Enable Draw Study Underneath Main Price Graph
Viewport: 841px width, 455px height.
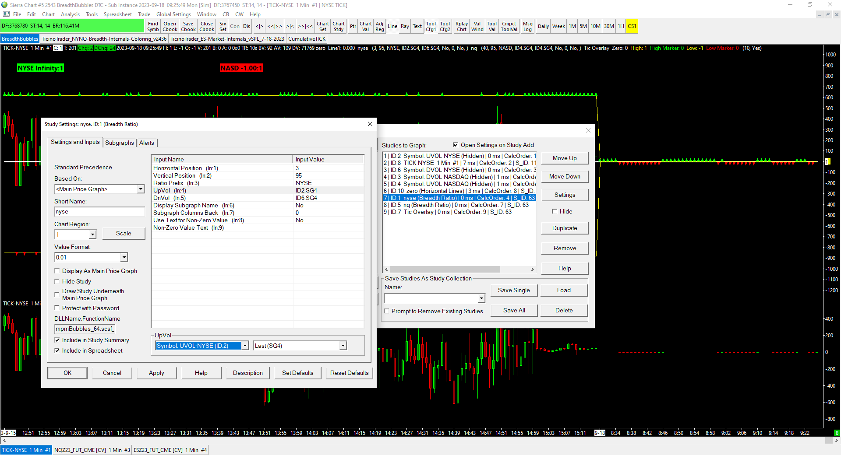(57, 294)
